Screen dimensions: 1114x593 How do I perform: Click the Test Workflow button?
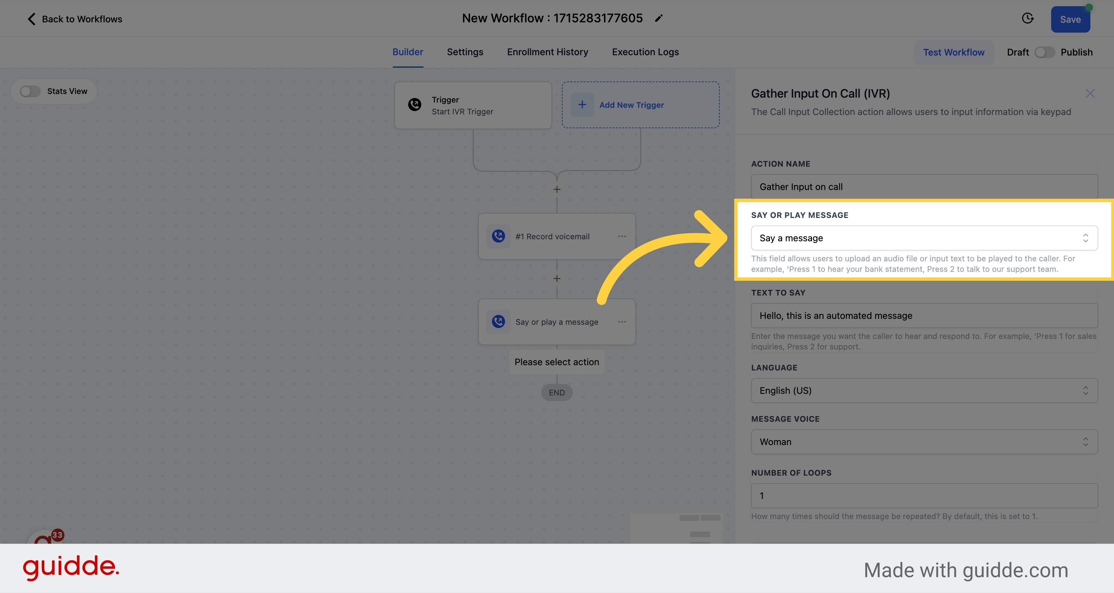[x=954, y=52]
